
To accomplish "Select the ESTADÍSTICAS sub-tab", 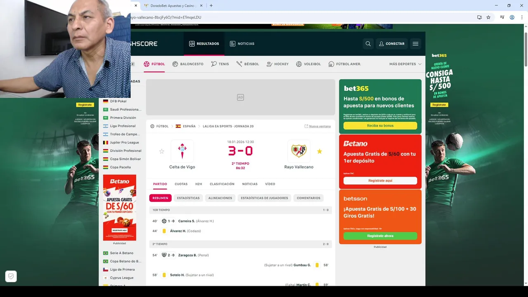I will 188,198.
